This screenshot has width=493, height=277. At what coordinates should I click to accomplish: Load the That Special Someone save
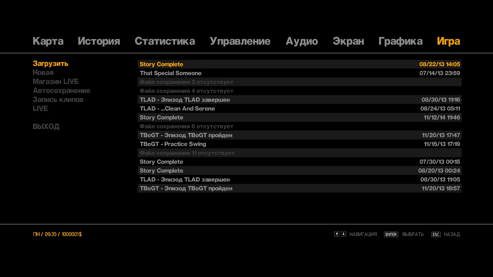point(170,73)
